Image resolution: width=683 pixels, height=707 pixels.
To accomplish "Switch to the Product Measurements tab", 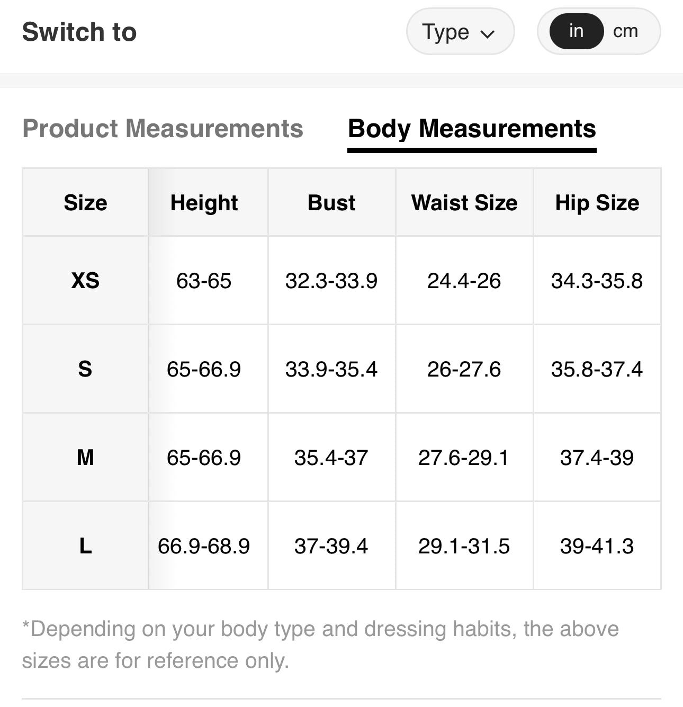I will (x=163, y=129).
